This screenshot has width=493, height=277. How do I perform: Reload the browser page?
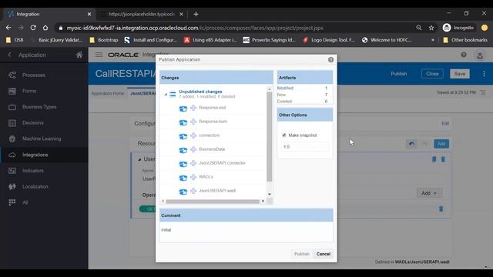pos(33,28)
